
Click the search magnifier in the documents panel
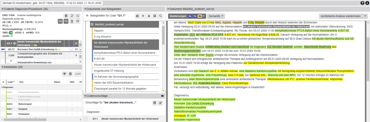[161, 16]
